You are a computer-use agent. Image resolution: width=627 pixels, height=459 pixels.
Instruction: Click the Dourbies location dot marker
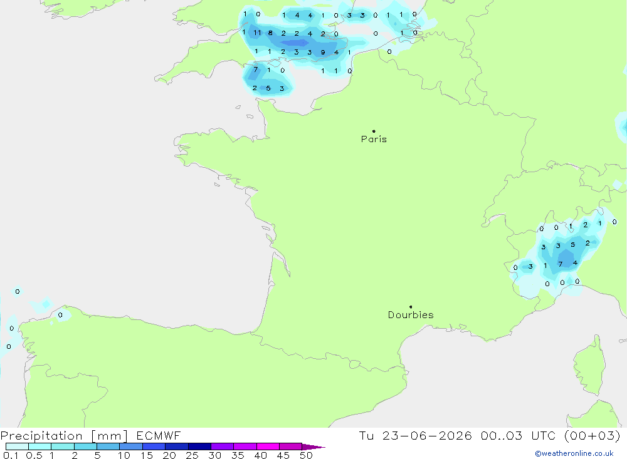click(x=411, y=307)
